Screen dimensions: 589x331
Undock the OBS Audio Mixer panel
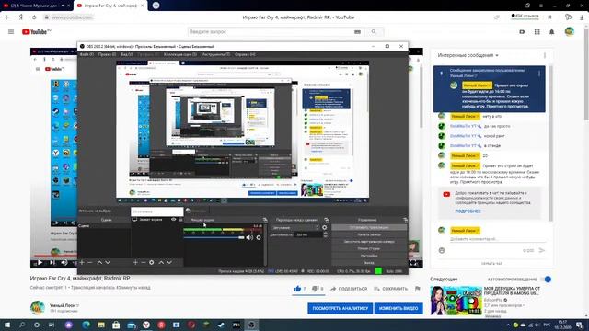(x=265, y=220)
